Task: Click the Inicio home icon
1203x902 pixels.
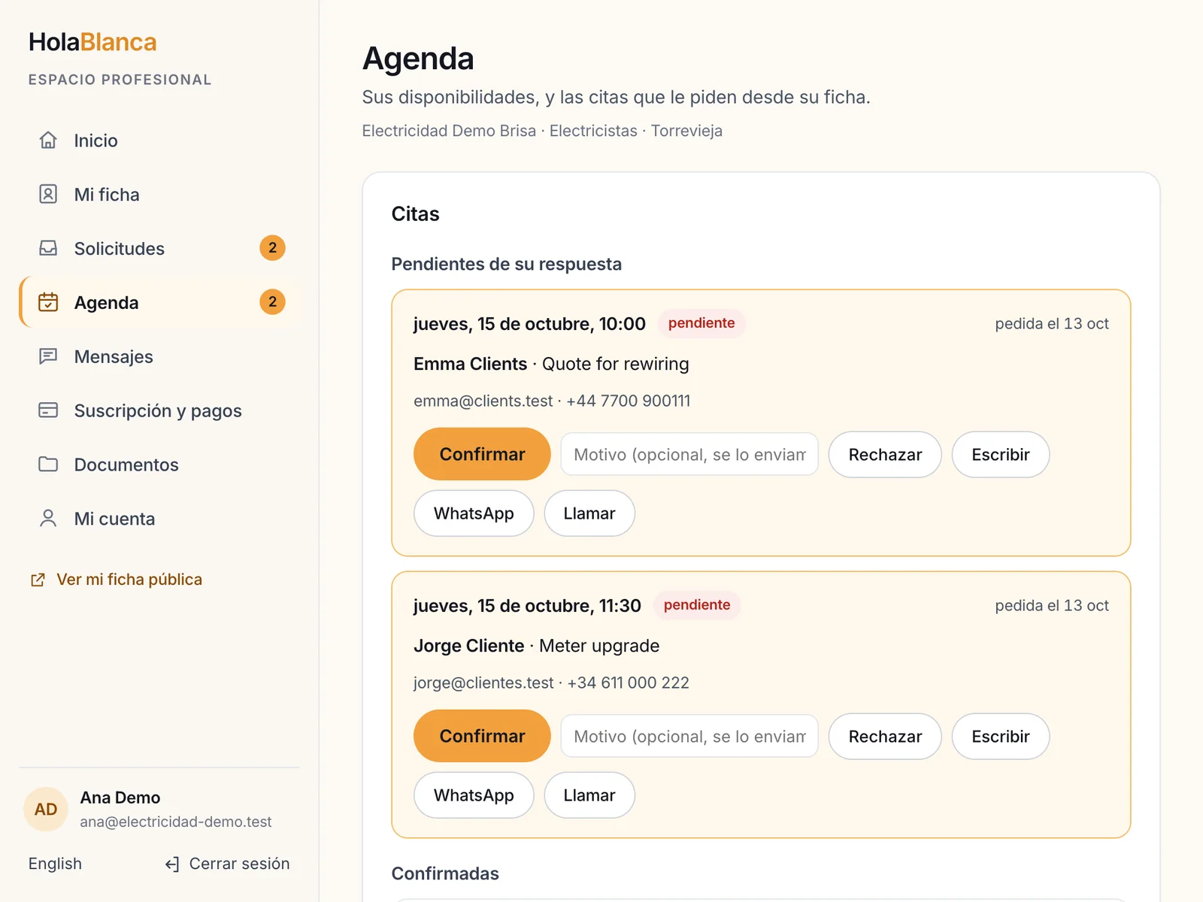Action: pos(48,141)
